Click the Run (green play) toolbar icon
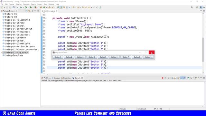This screenshot has height=116, width=206. coord(26,7)
